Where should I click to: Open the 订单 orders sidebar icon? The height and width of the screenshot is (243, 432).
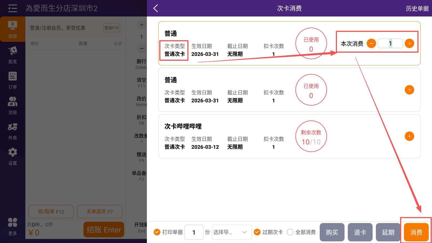click(12, 80)
